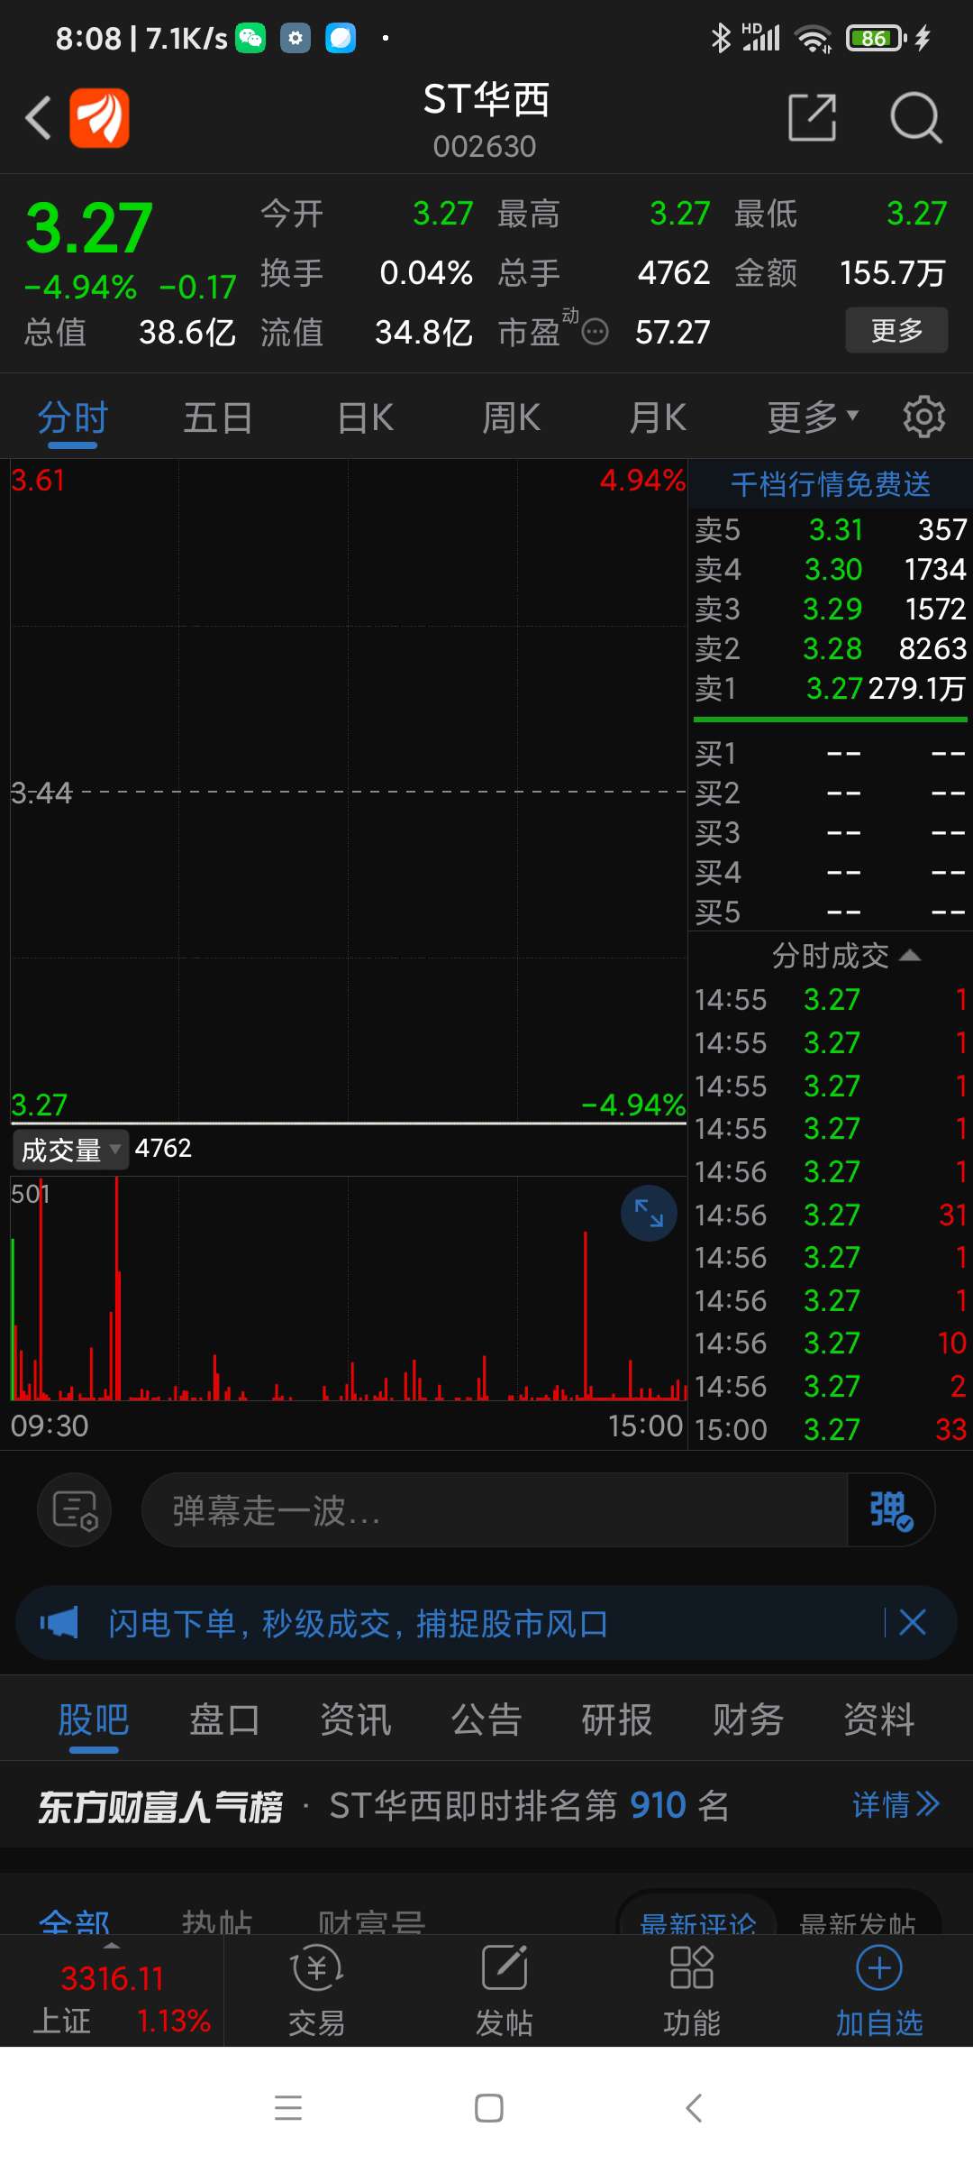Tap sell level 卖2 row at 3.28
The width and height of the screenshot is (973, 2164).
[830, 649]
